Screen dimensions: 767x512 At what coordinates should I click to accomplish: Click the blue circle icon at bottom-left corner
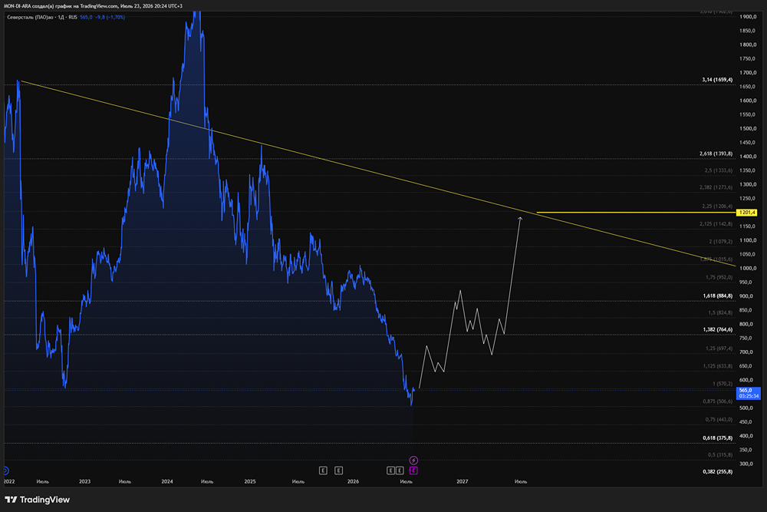(5, 471)
